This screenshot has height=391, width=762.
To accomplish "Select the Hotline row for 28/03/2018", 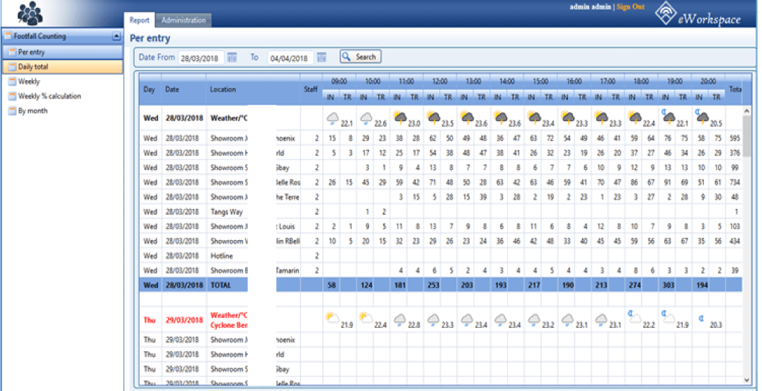I will pos(440,256).
